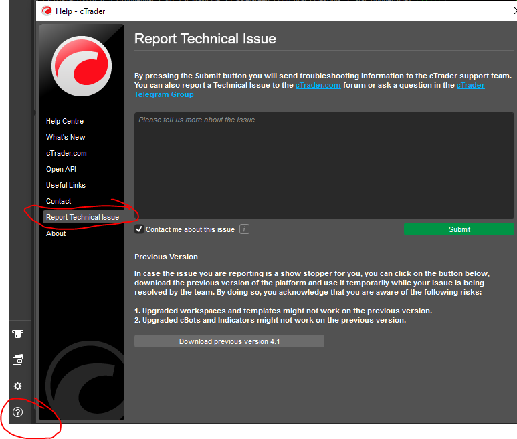Open the Contact section
This screenshot has height=439, width=517.
pyautogui.click(x=58, y=201)
